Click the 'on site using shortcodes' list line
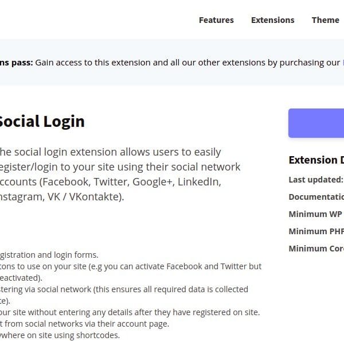 [60, 335]
